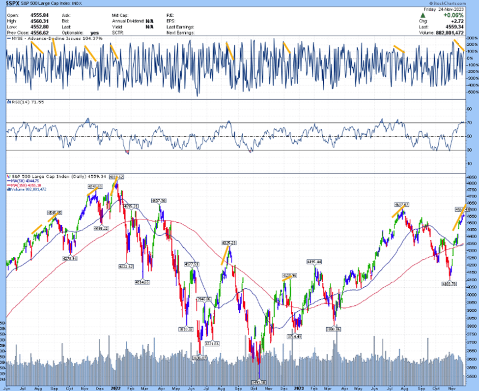Screen dimensions: 479x391
Task: Click the 3764.49 low price label
Action: tap(294, 336)
